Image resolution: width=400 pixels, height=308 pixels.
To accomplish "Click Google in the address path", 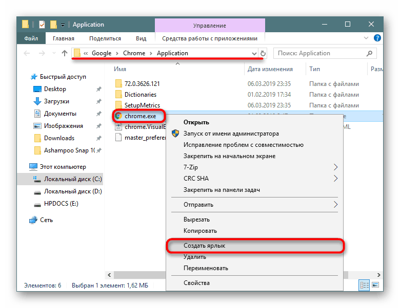I will [102, 53].
